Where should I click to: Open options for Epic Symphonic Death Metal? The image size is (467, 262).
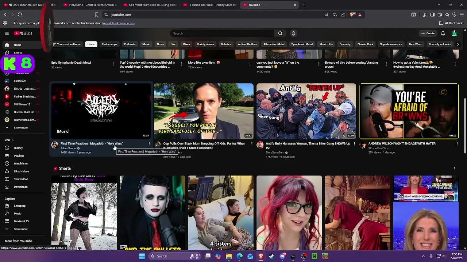[x=113, y=64]
